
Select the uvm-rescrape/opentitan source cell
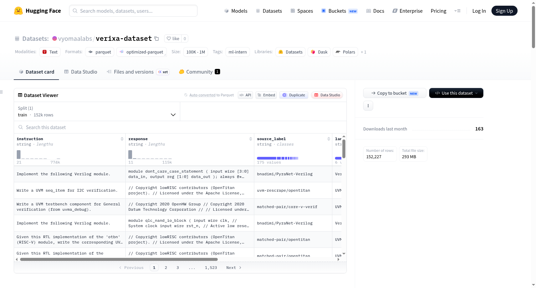pos(293,190)
